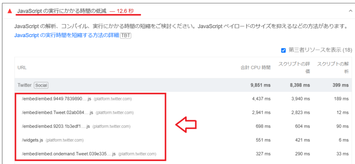Viewport: 355px width, 164px height.
Task: Select the 6 ms parse cell
Action: (x=343, y=140)
